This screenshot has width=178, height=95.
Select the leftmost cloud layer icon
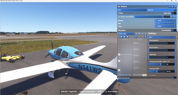(x=121, y=37)
